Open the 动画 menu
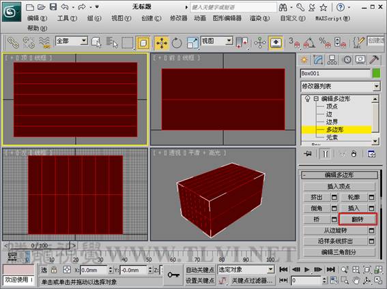 tap(200, 18)
